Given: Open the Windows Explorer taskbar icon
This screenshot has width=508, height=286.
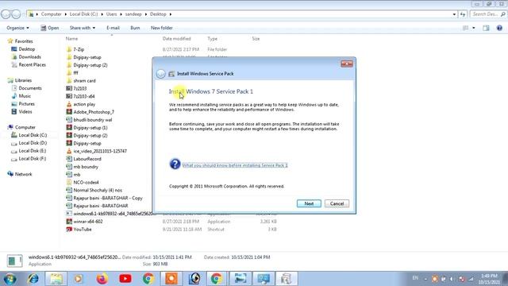Looking at the screenshot, I should tap(56, 279).
